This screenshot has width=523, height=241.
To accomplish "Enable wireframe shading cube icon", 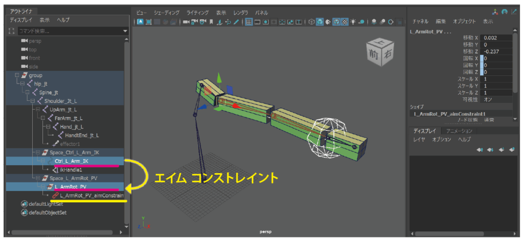I will 312,22.
